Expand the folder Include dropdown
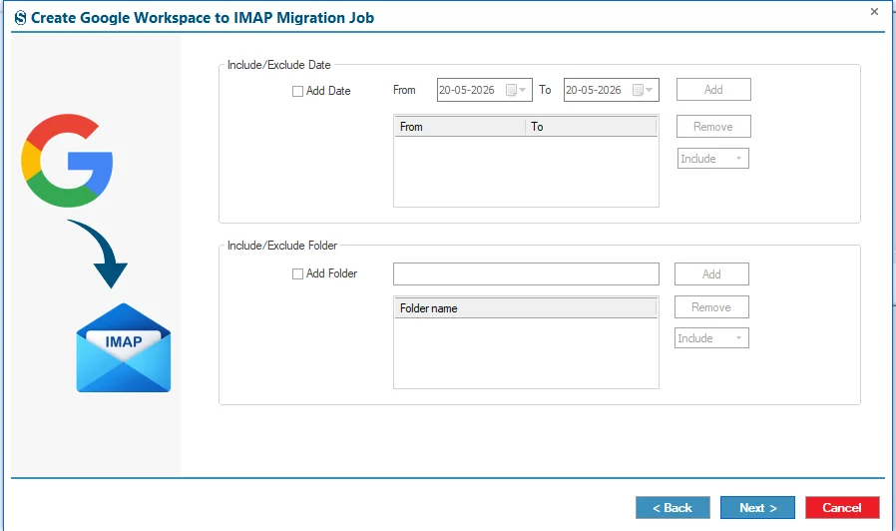Viewport: 896px width, 531px height. click(711, 337)
